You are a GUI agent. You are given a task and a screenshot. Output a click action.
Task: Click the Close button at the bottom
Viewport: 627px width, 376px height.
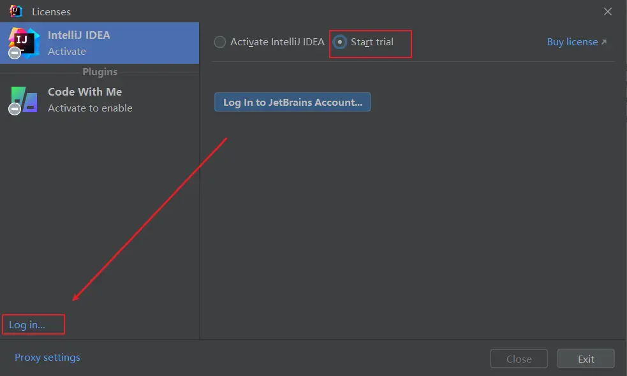pyautogui.click(x=519, y=359)
